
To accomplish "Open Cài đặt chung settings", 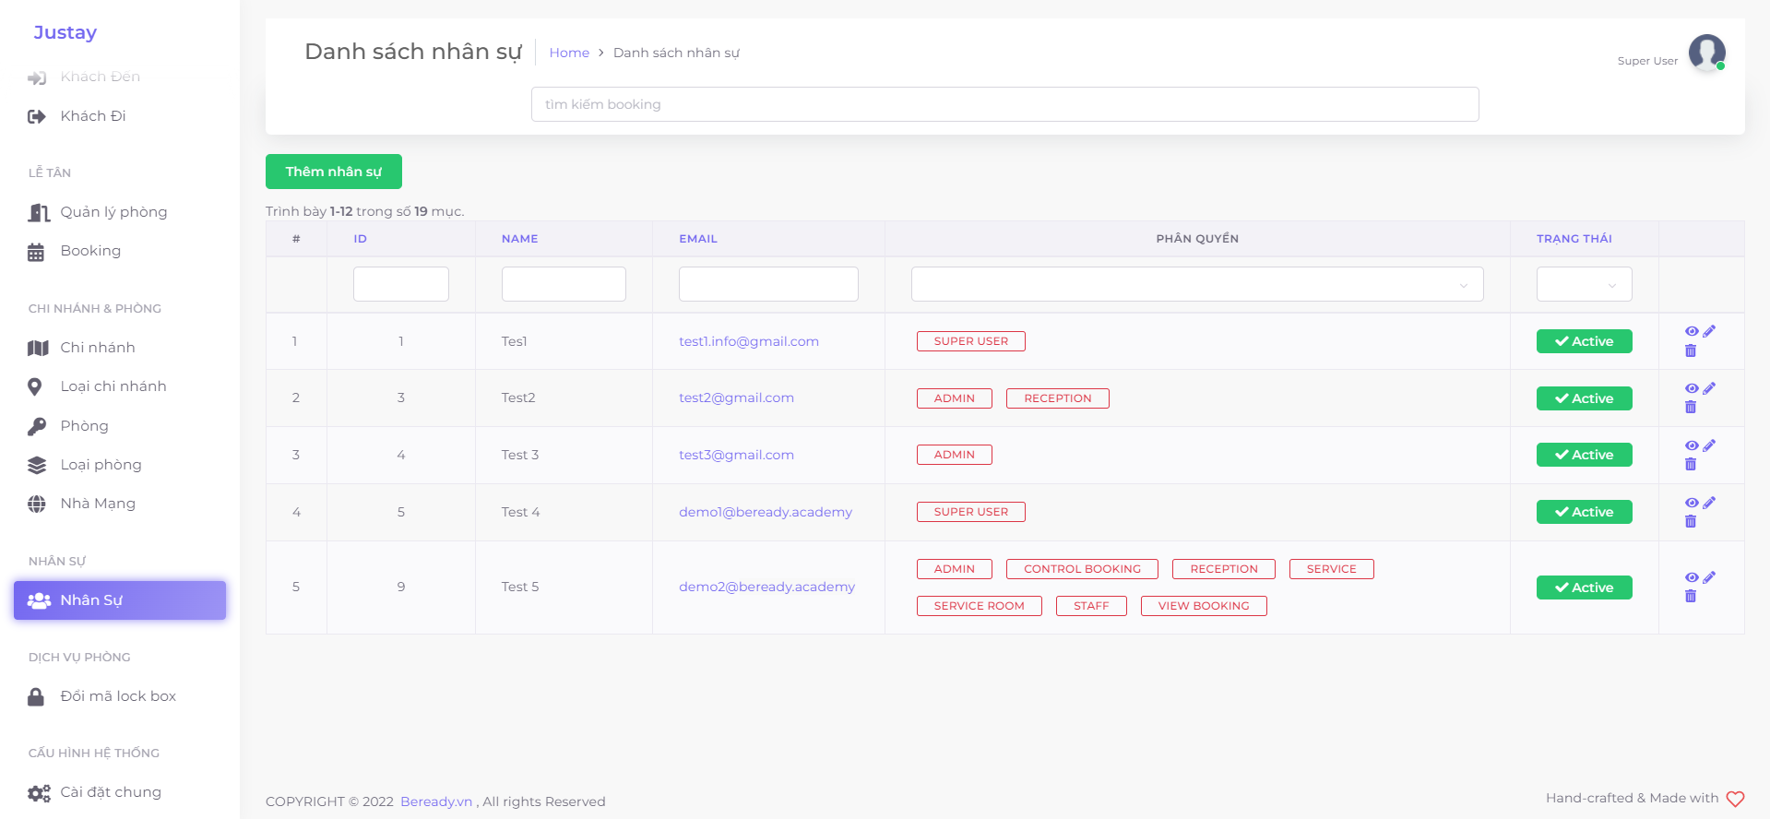I will [110, 792].
